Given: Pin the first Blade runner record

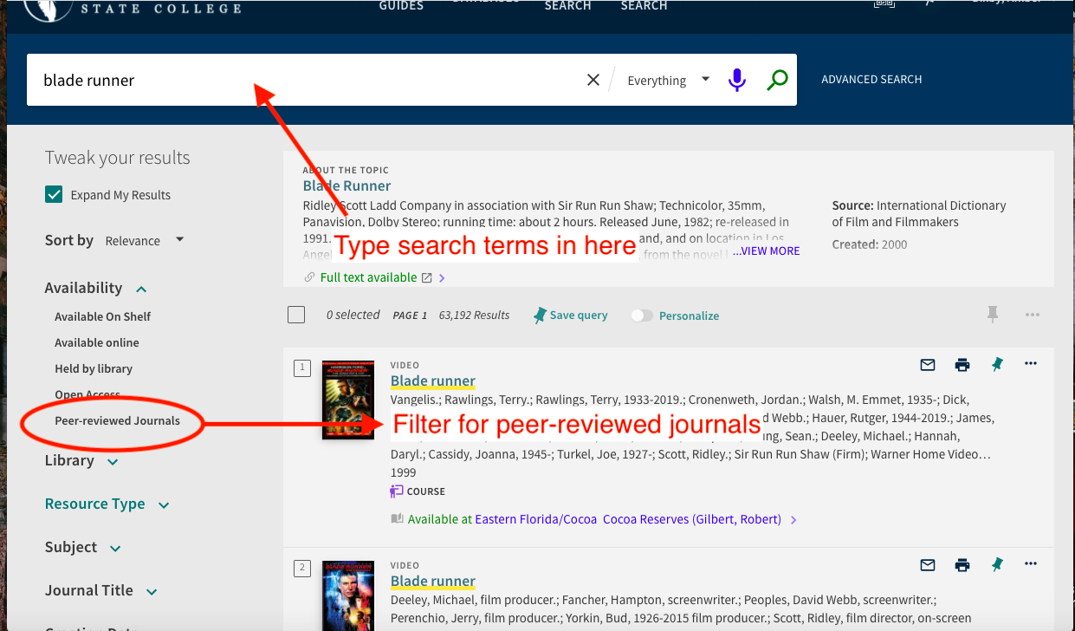Looking at the screenshot, I should coord(997,365).
